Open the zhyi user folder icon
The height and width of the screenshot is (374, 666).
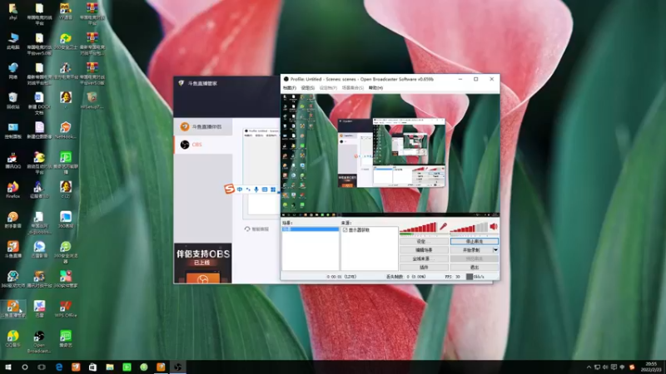click(12, 12)
